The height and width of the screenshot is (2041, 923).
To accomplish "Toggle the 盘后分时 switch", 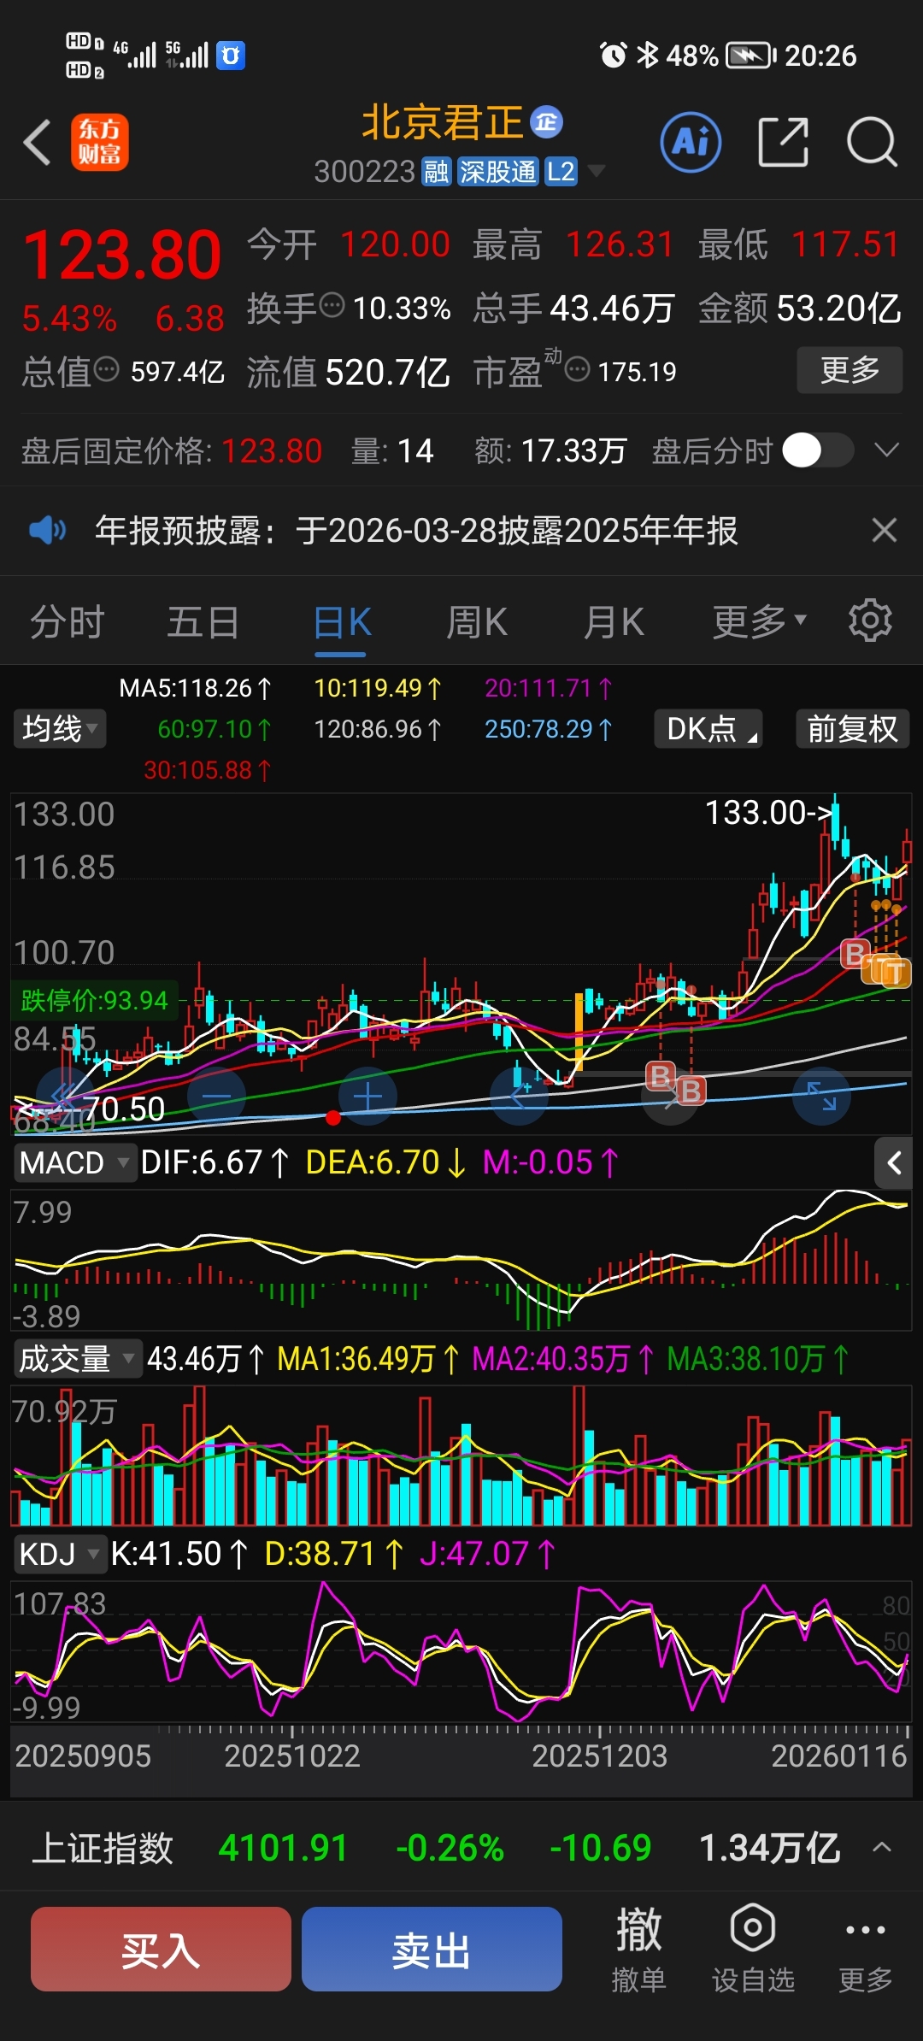I will tap(817, 450).
